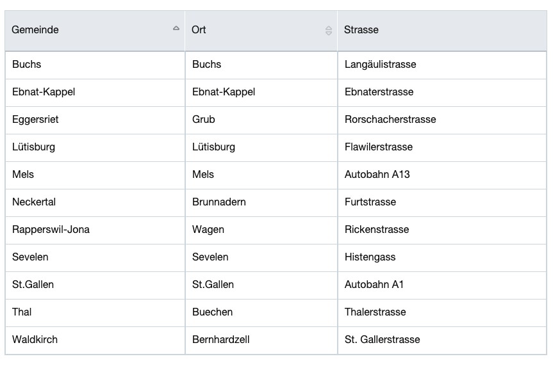Image resolution: width=553 pixels, height=368 pixels.
Task: Select the Histengass street cell
Action: click(x=442, y=257)
